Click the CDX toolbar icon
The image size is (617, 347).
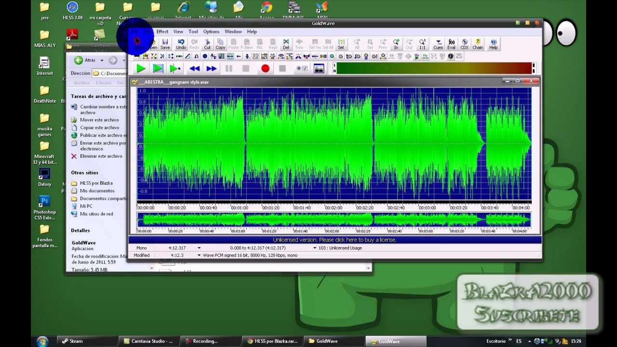click(465, 44)
